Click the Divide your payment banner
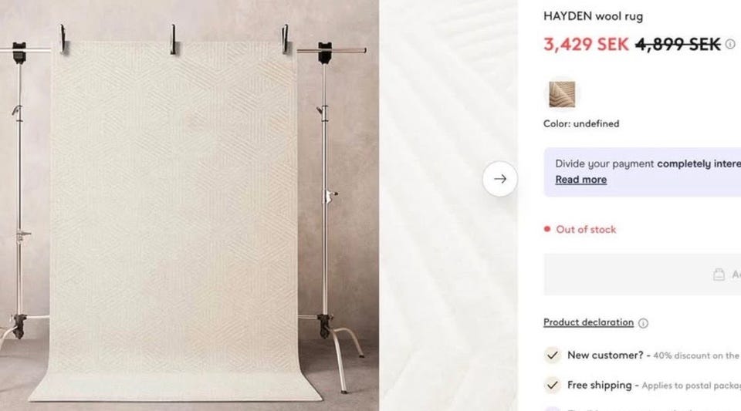 pos(642,172)
